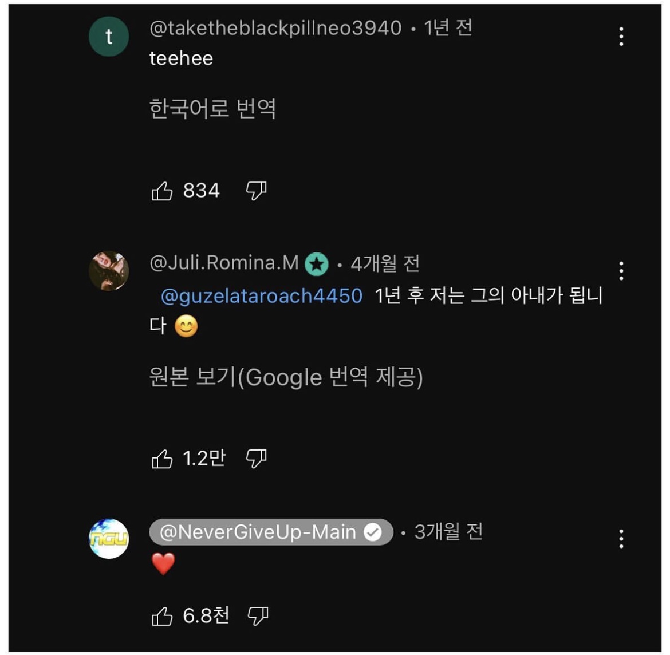This screenshot has height=655, width=670.
Task: Like Juli.Romina.M's comment
Action: coord(163,459)
